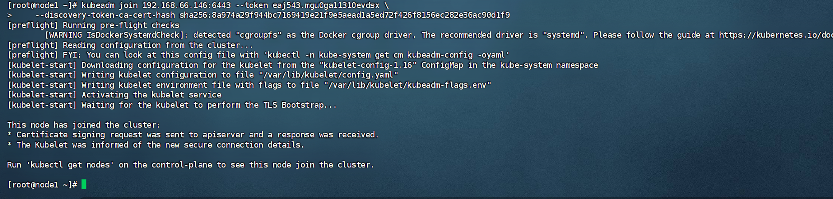
Task: Click the /var/lib/kubelet/kubeadm-flags.env path
Action: [407, 85]
